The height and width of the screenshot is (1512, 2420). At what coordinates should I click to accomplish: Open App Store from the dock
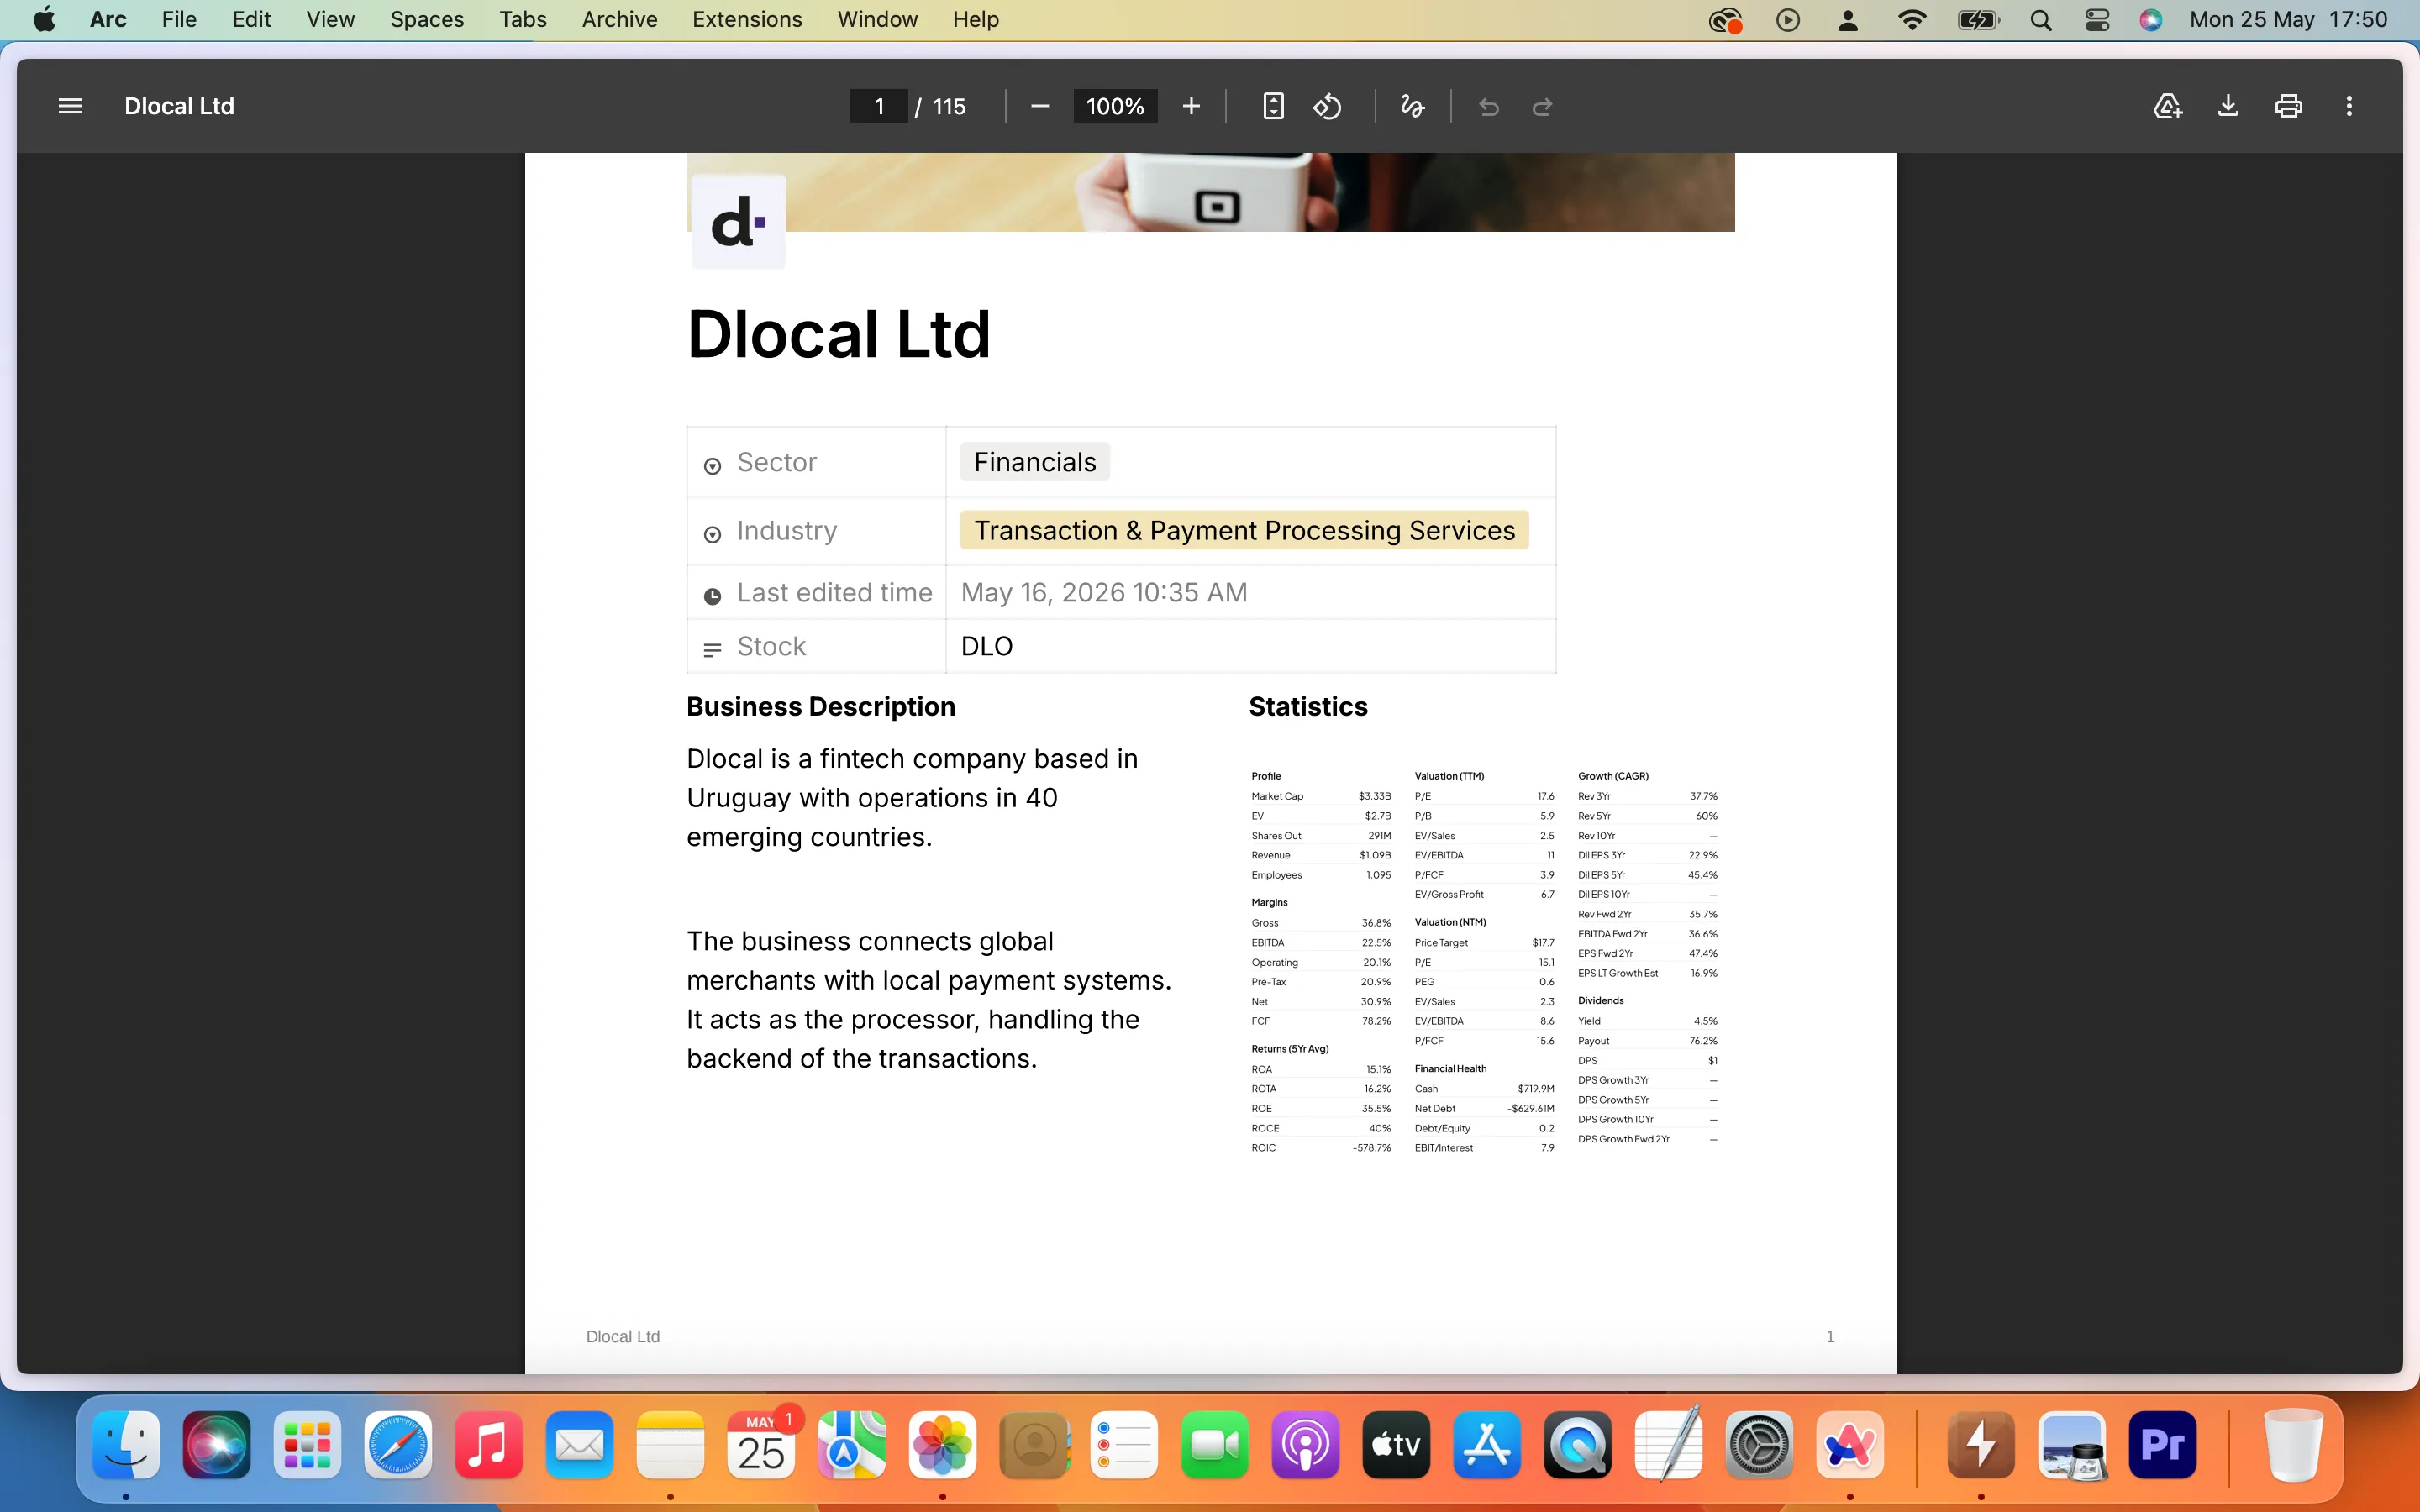point(1487,1444)
